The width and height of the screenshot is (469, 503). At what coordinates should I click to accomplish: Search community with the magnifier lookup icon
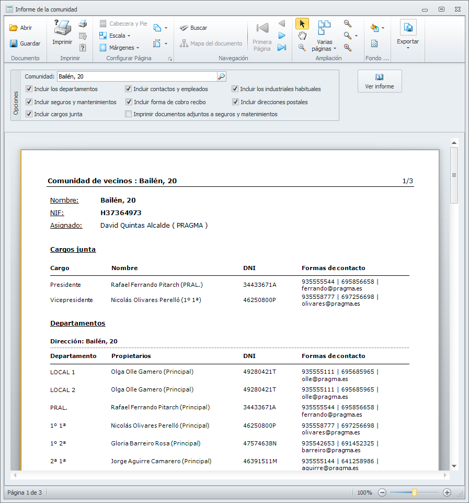tap(221, 76)
